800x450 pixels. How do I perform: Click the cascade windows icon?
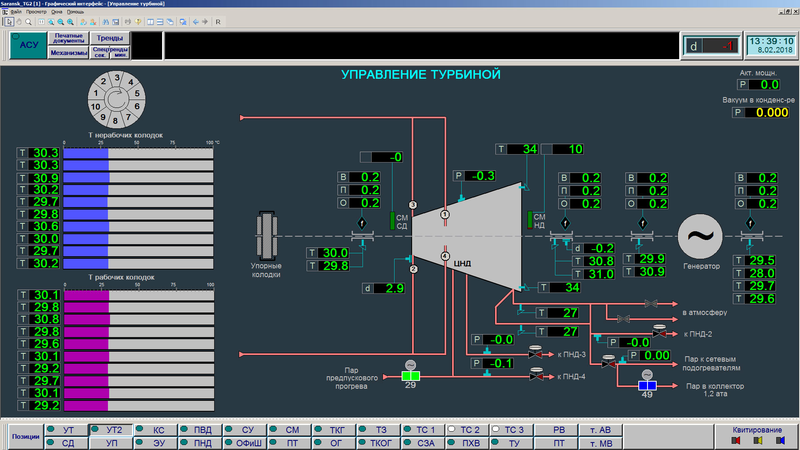point(170,22)
